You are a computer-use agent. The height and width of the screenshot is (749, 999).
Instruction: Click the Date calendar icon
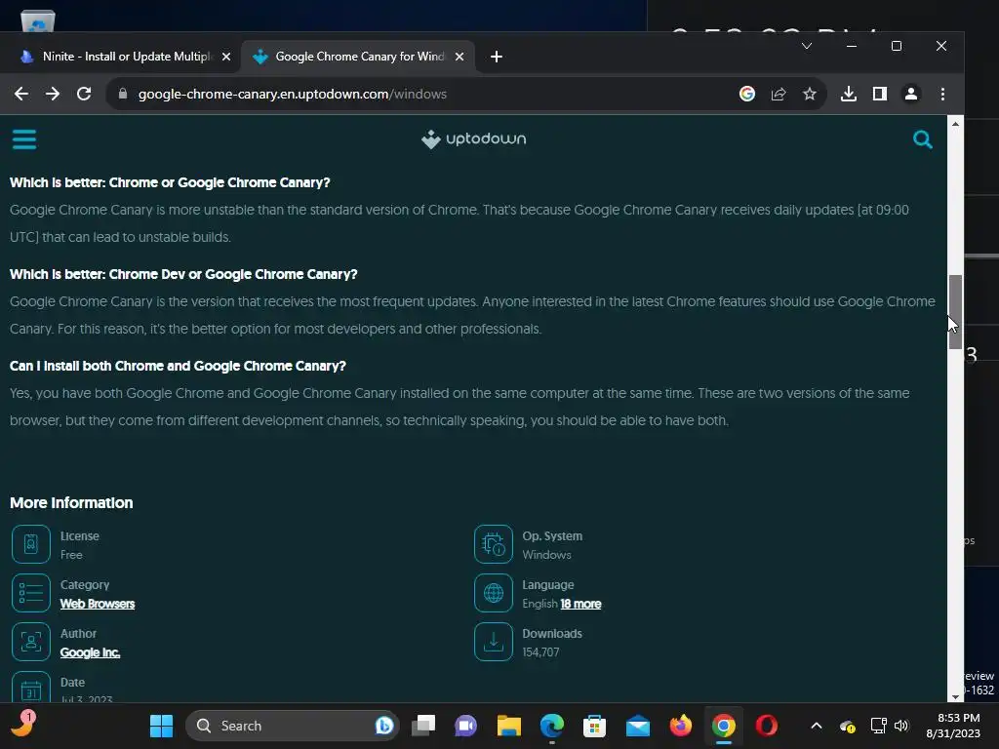30,687
